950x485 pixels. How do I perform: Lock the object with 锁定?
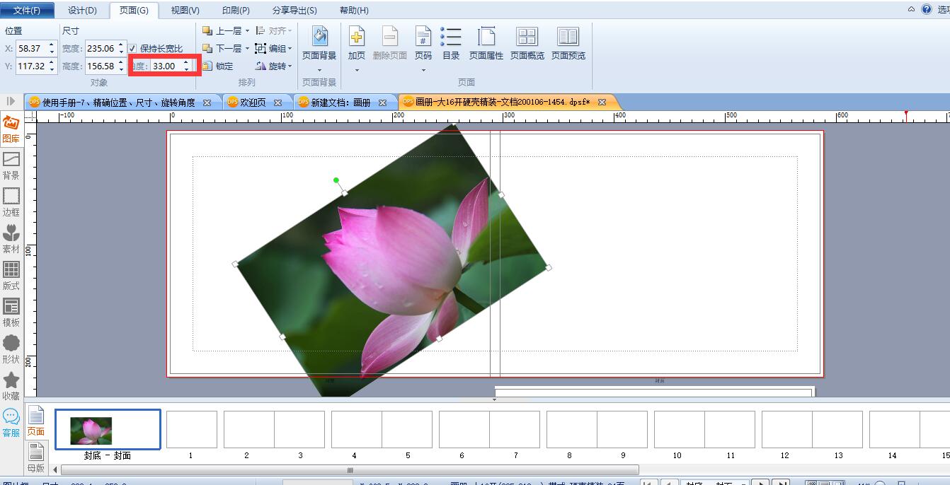point(218,66)
